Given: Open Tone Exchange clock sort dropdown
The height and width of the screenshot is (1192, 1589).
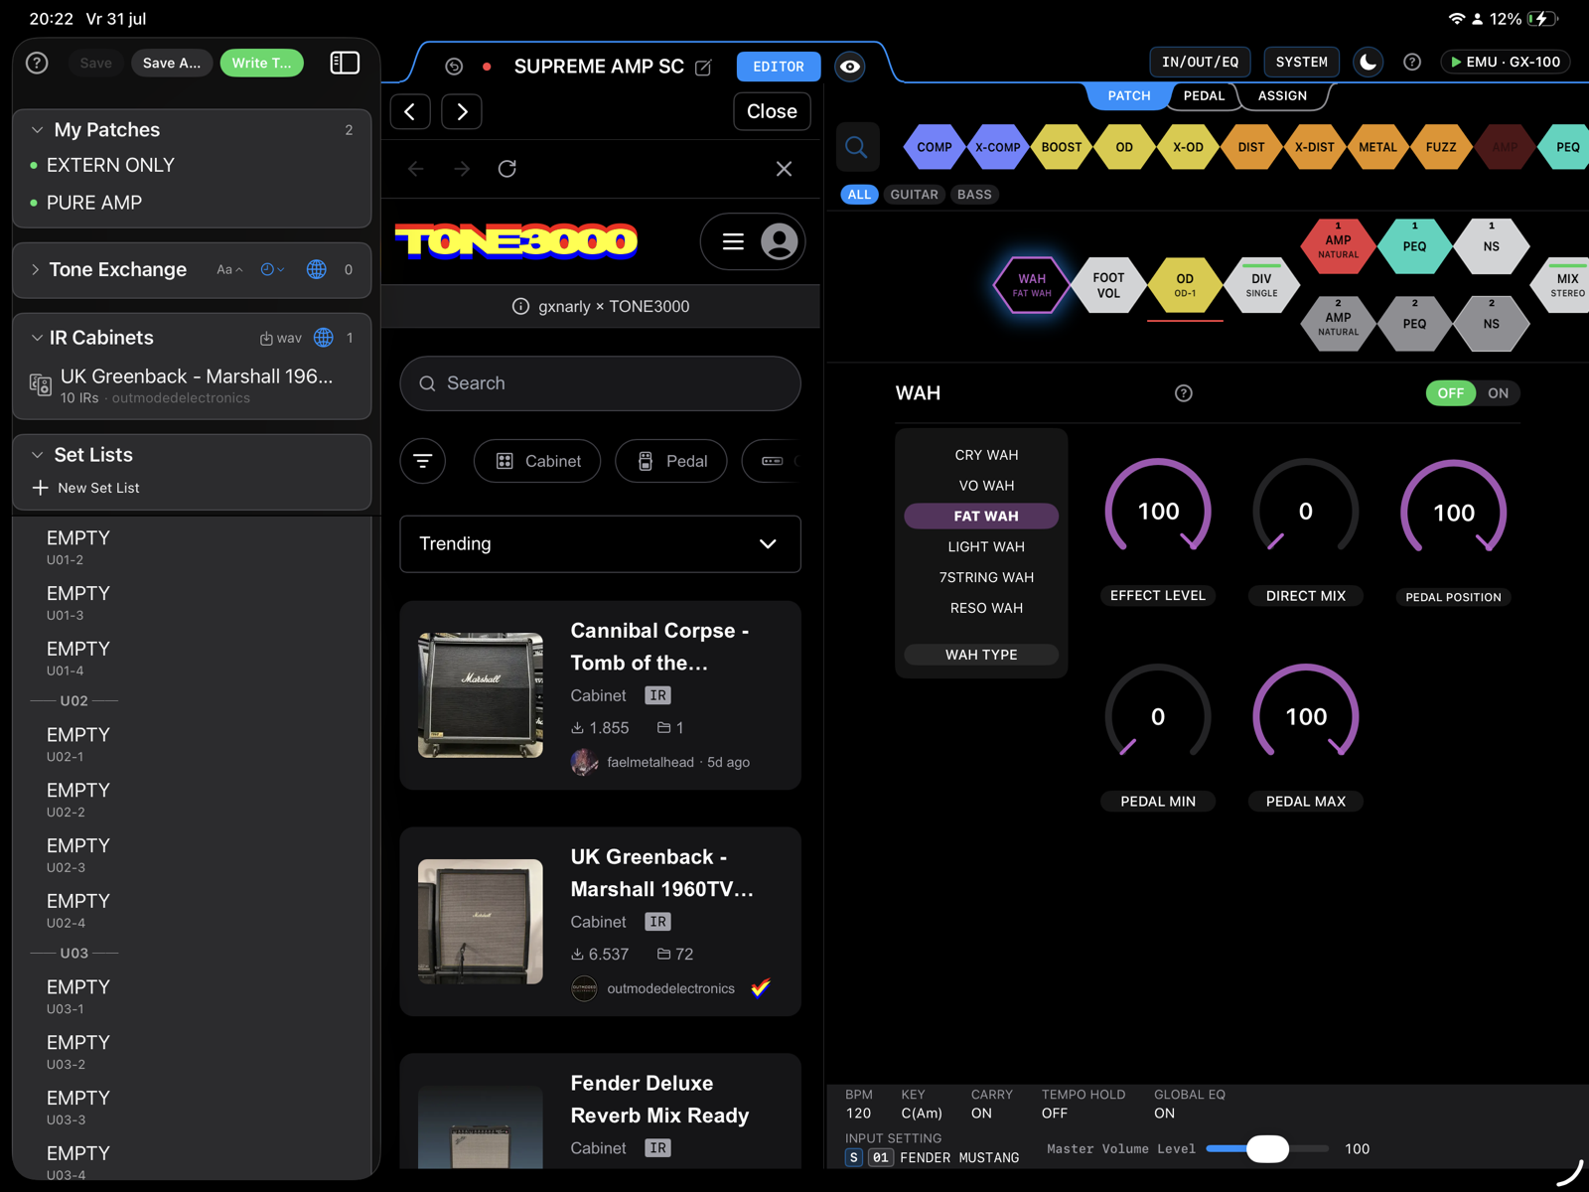Looking at the screenshot, I should (272, 269).
